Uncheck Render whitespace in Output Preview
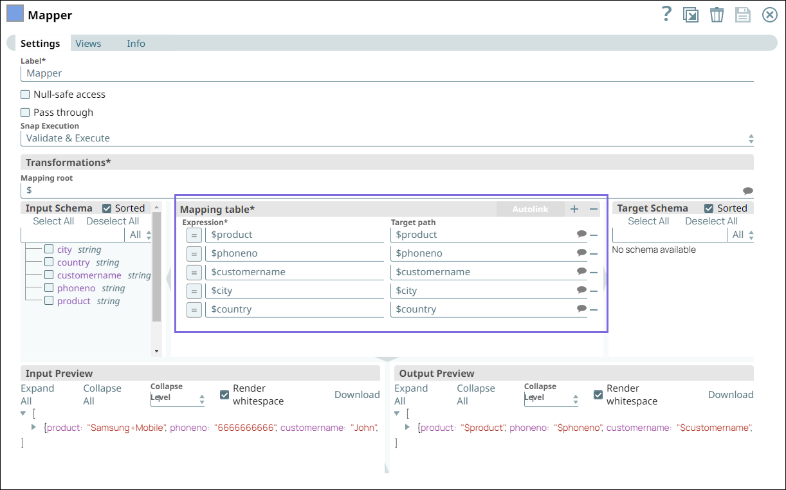786x490 pixels. pyautogui.click(x=598, y=395)
